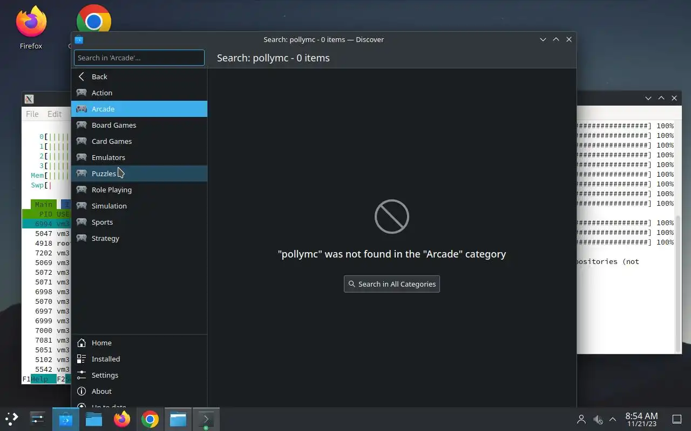Click the gamepad icon beside Sports
Image resolution: width=691 pixels, height=431 pixels.
pyautogui.click(x=82, y=222)
